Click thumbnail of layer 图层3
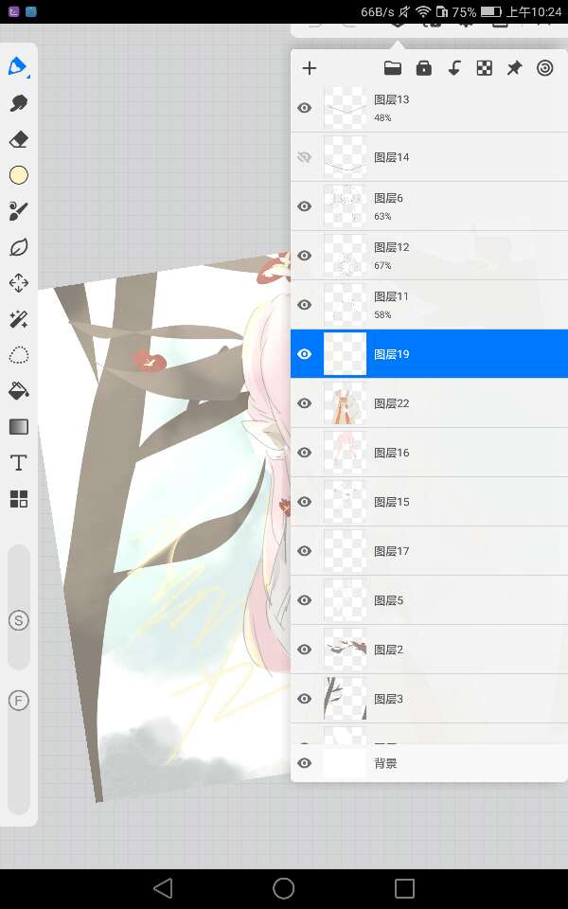Screen dimensions: 568x909 [x=345, y=699]
